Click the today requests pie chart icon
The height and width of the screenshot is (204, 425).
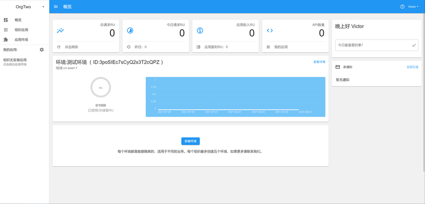point(130,31)
